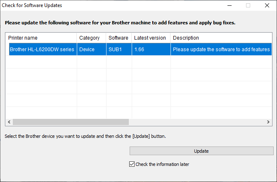Viewport: 277px width, 182px height.
Task: Click the left scroll arrow
Action: point(9,122)
